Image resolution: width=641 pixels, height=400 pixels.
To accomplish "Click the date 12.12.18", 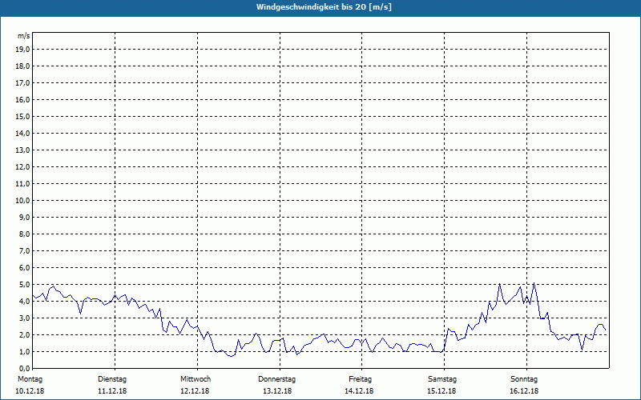I will (x=195, y=391).
